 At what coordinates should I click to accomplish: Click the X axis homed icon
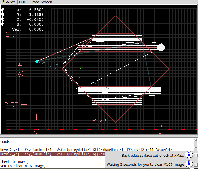(x=3, y=10)
